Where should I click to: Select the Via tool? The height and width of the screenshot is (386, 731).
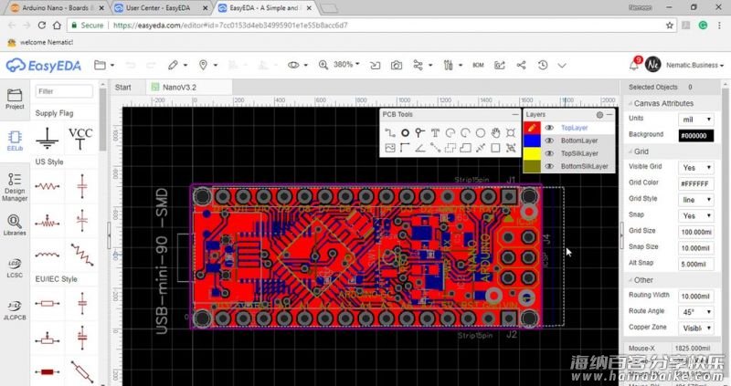pyautogui.click(x=420, y=133)
